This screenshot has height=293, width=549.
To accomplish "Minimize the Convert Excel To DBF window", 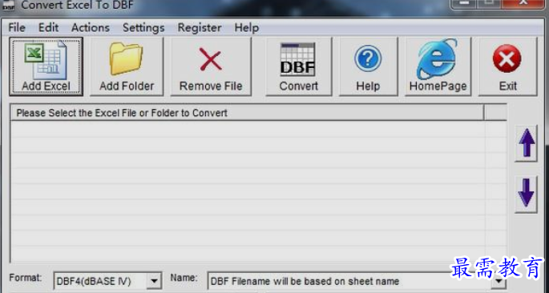I will click(x=464, y=3).
